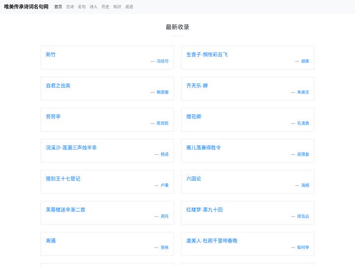The width and height of the screenshot is (355, 266).
Task: Open the 古诗 nav section
Action: (x=70, y=7)
